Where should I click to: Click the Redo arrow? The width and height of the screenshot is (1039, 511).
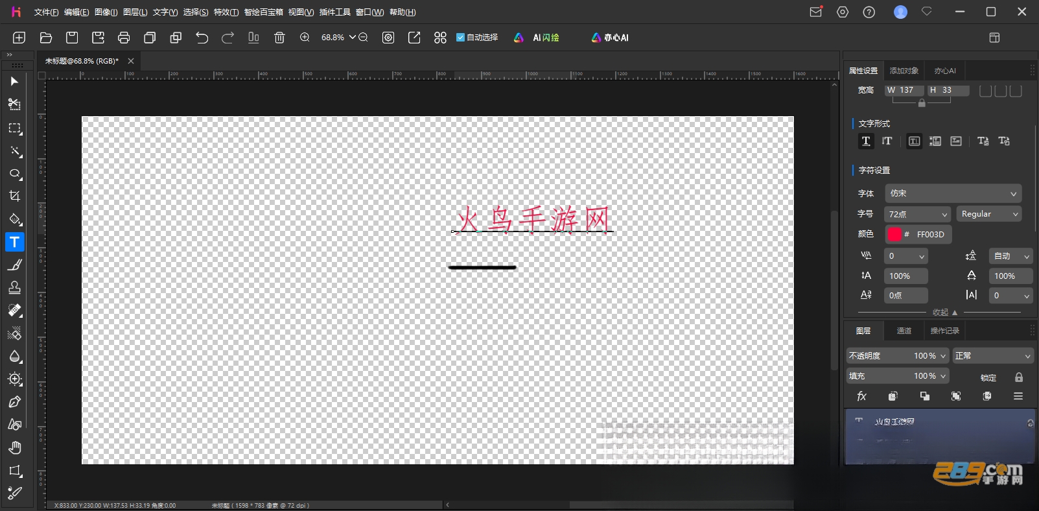pyautogui.click(x=228, y=38)
